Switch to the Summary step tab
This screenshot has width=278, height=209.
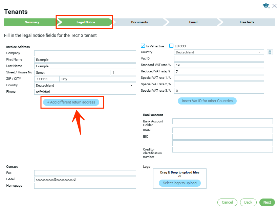[32, 22]
